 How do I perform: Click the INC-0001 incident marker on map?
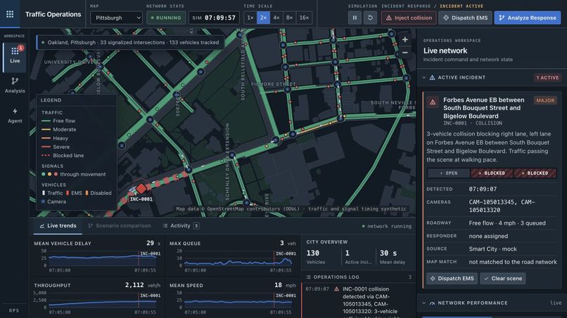coord(141,188)
